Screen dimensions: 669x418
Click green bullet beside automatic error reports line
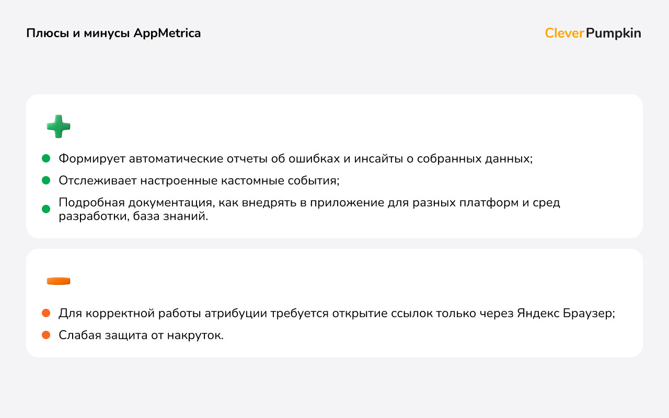pyautogui.click(x=46, y=158)
